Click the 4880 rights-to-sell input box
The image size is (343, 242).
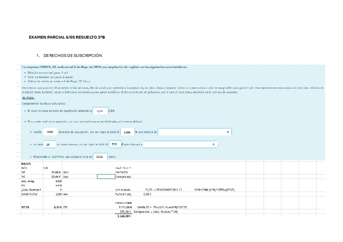50,132
